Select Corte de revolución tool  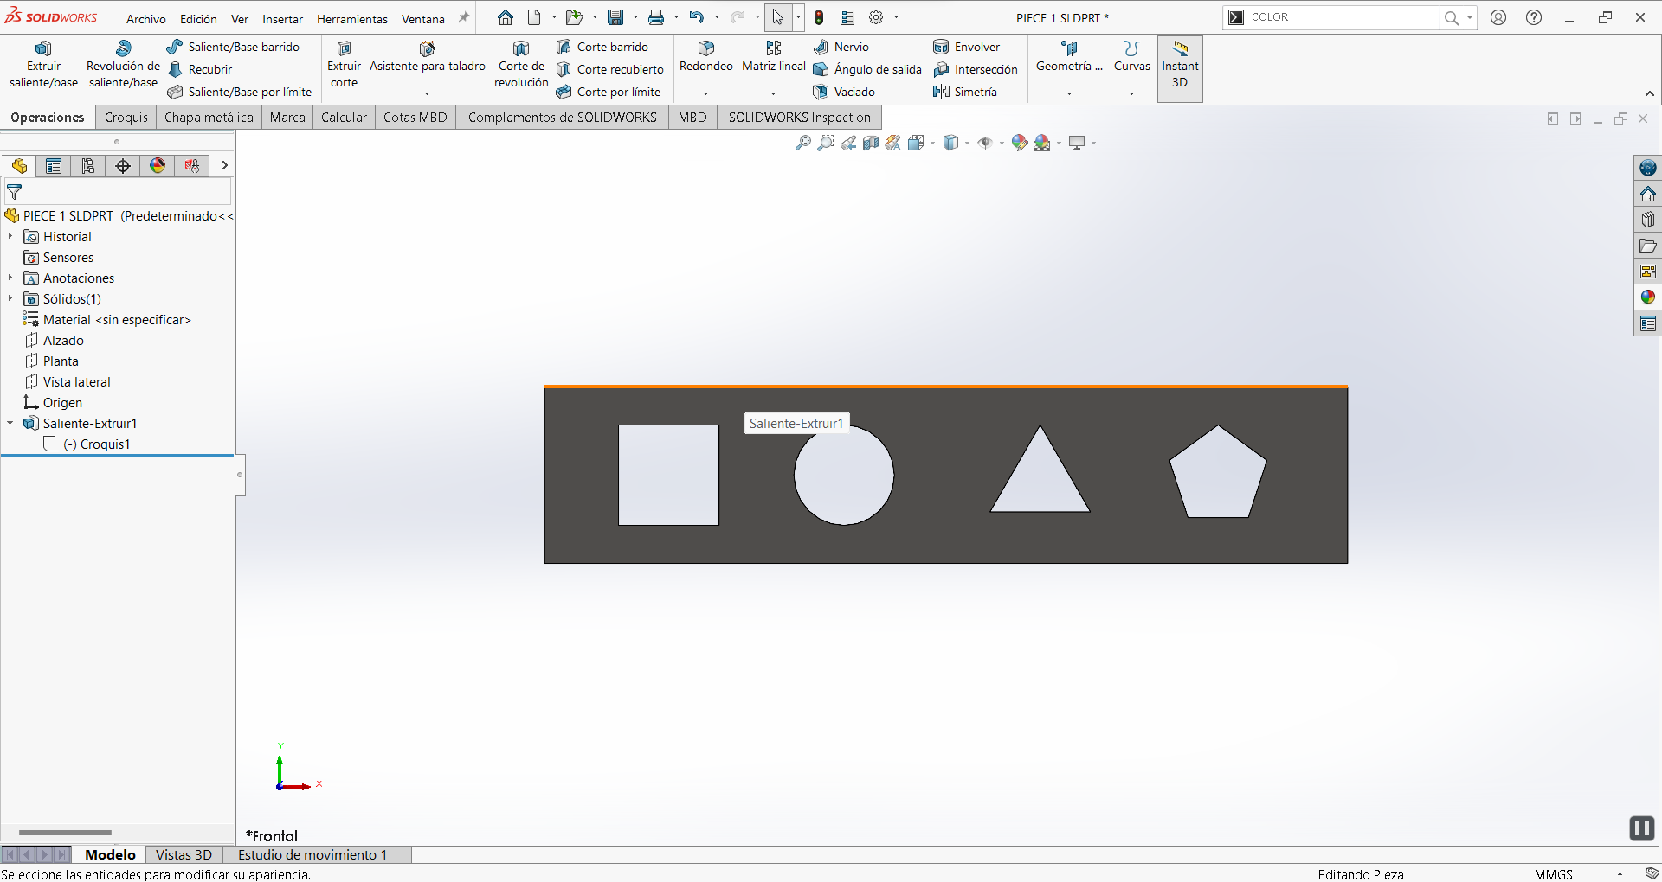[x=521, y=65]
